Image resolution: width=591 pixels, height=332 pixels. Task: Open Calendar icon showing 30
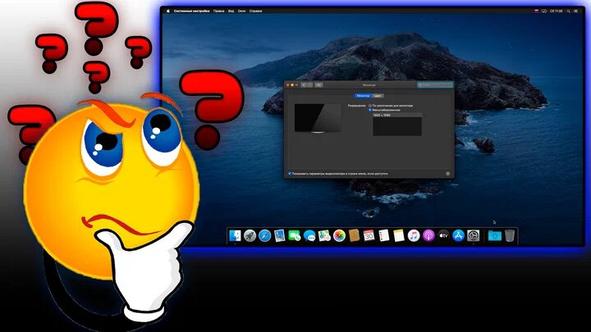point(369,236)
